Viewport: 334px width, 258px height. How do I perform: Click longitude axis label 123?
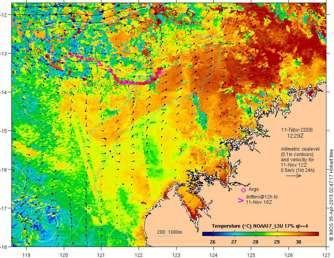coord(176,255)
